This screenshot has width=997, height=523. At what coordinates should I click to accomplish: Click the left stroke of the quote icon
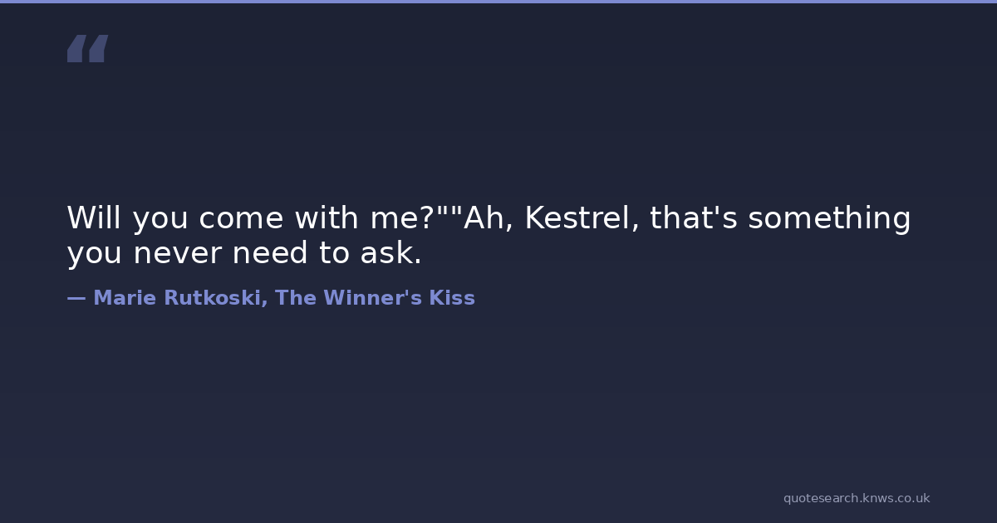pos(76,49)
